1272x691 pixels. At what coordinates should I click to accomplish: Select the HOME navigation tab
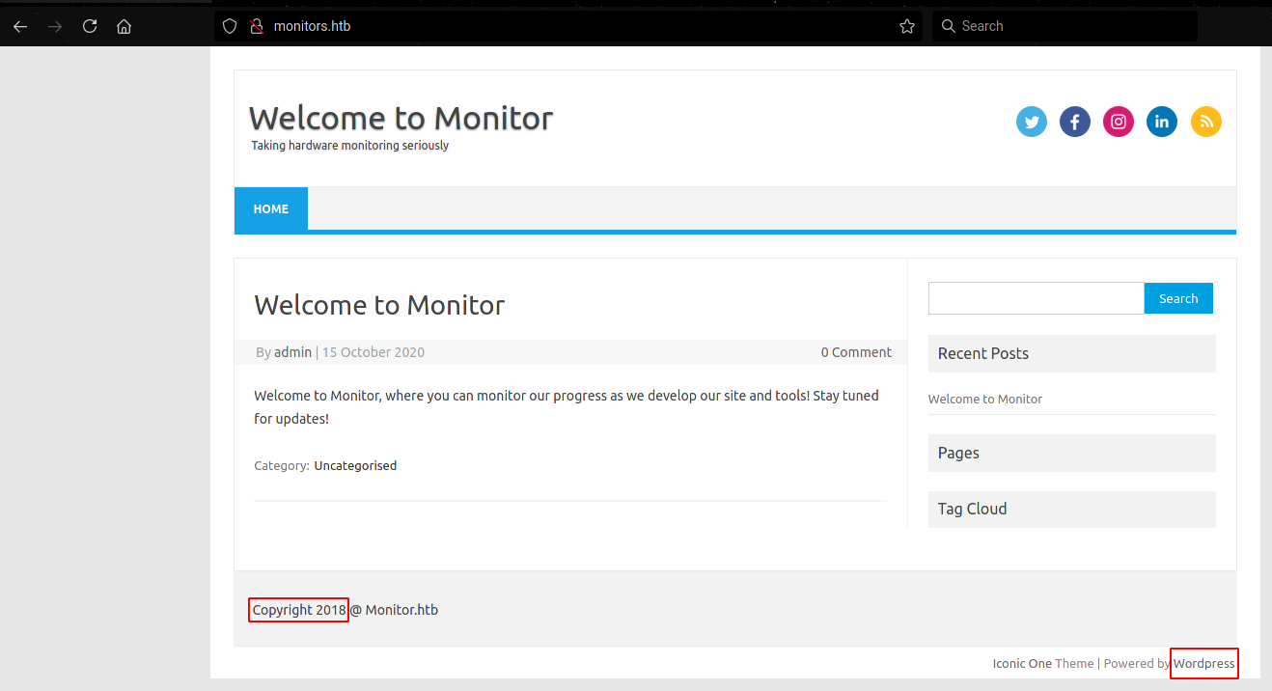[x=270, y=209]
